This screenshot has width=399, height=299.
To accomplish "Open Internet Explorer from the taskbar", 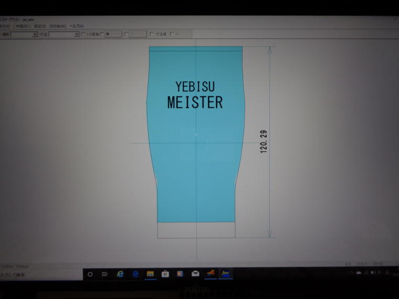I will [120, 274].
